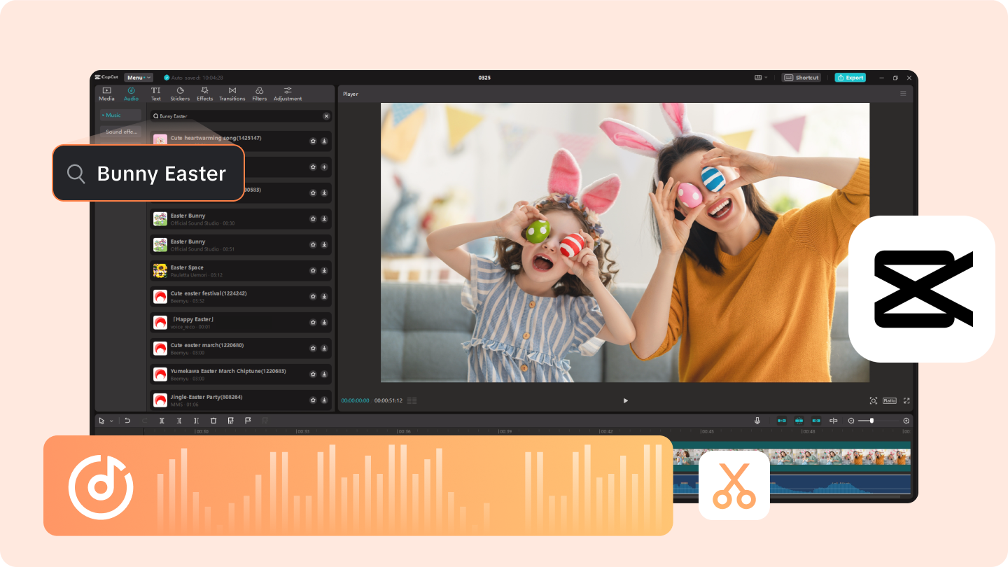Select the Jingle-Easter Party song title
Screen dimensions: 1008x567
[x=208, y=397]
